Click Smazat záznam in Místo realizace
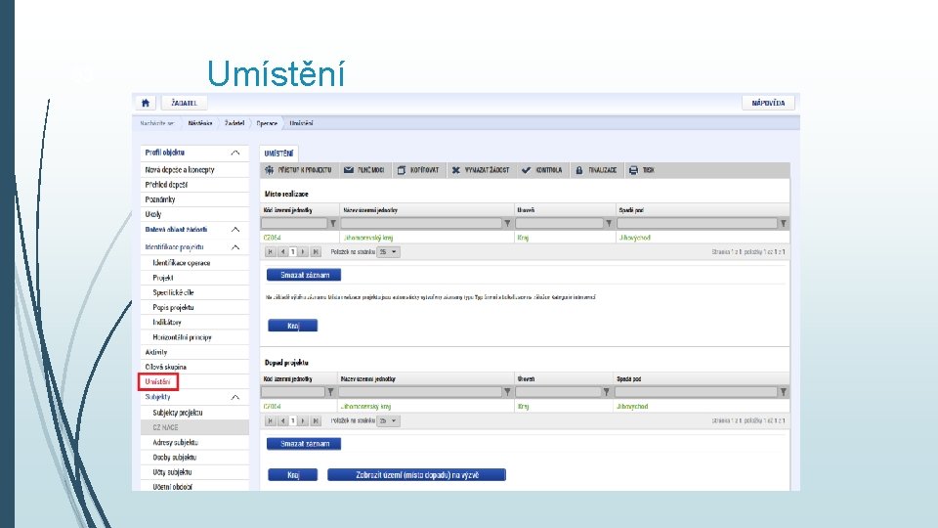 point(304,276)
